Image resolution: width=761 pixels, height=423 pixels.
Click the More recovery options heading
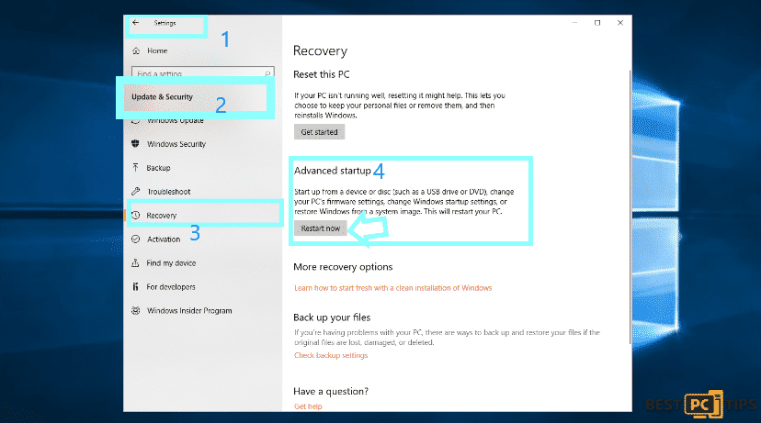tap(343, 267)
